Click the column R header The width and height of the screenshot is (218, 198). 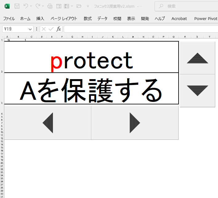tap(185, 37)
